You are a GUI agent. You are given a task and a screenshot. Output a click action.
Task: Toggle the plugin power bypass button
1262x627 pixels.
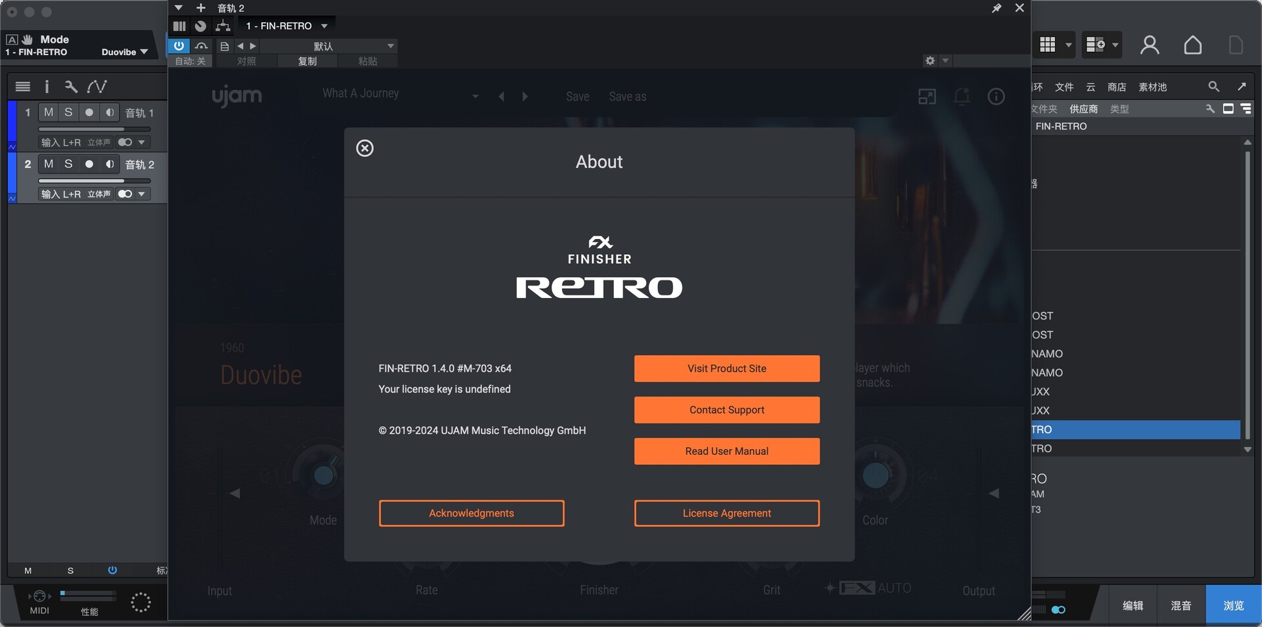[x=179, y=46]
